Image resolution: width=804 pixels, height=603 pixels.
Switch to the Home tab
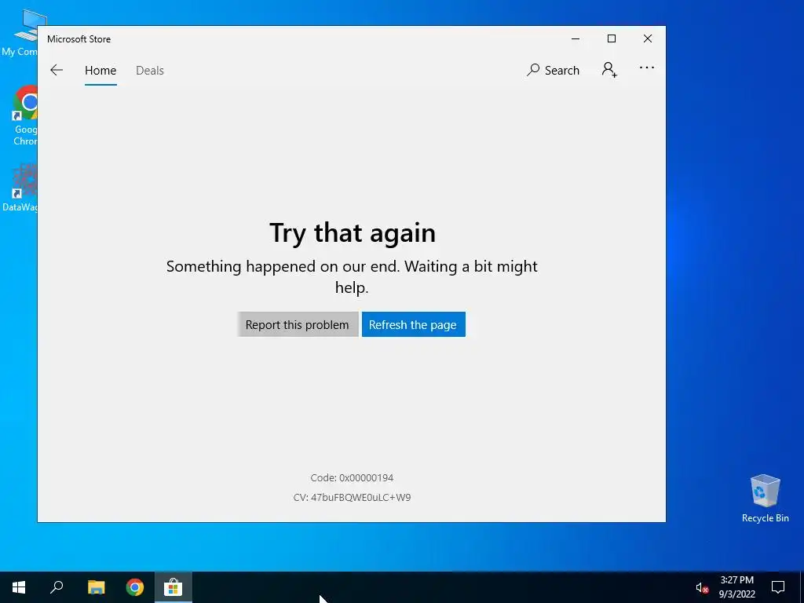100,70
